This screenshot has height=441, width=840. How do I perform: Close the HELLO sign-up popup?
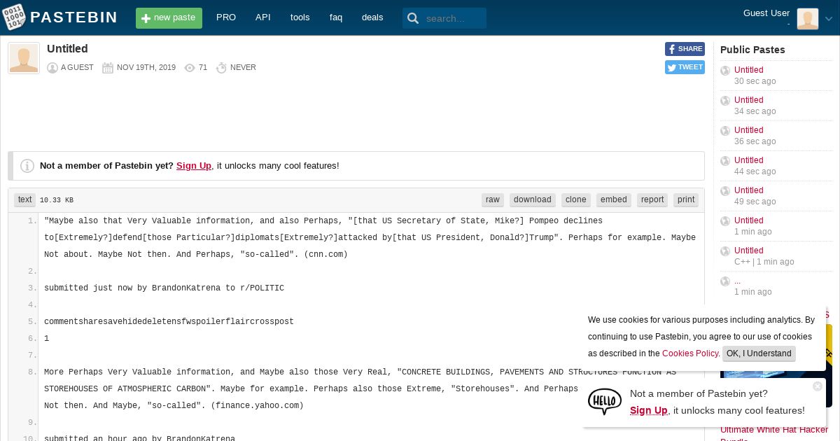[x=817, y=386]
